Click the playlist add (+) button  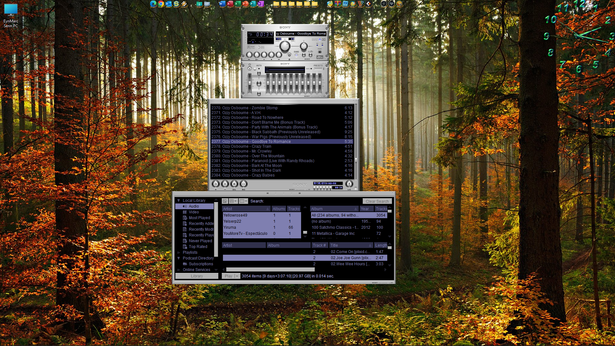click(x=216, y=184)
